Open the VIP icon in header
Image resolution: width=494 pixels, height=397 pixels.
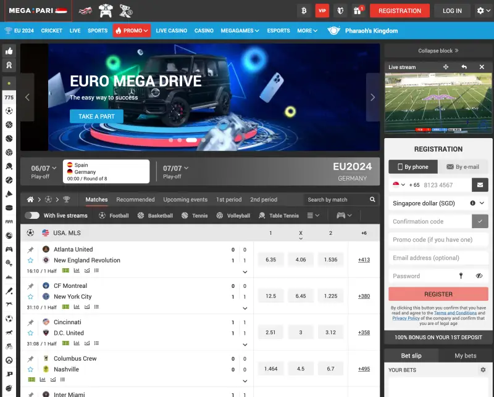[322, 10]
